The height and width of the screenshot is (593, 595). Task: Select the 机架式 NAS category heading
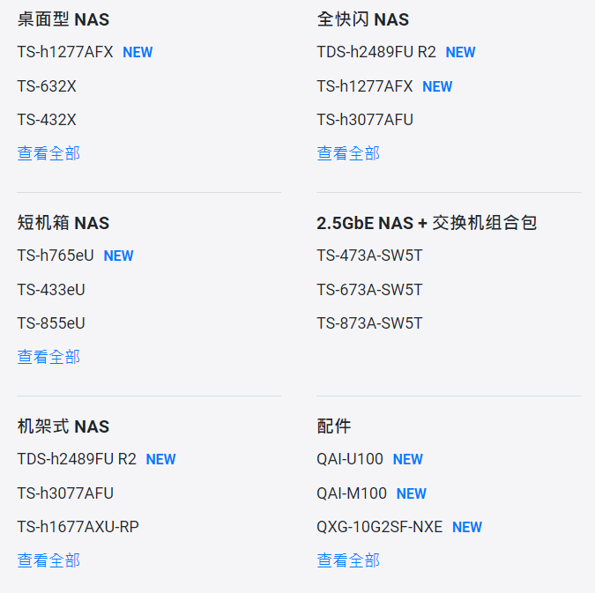63,426
